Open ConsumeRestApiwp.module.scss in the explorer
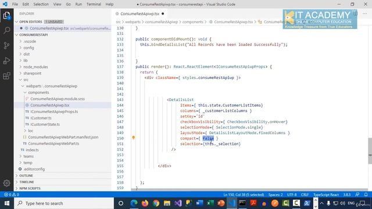Screen dimensions: 372x209 pyautogui.click(x=58, y=99)
